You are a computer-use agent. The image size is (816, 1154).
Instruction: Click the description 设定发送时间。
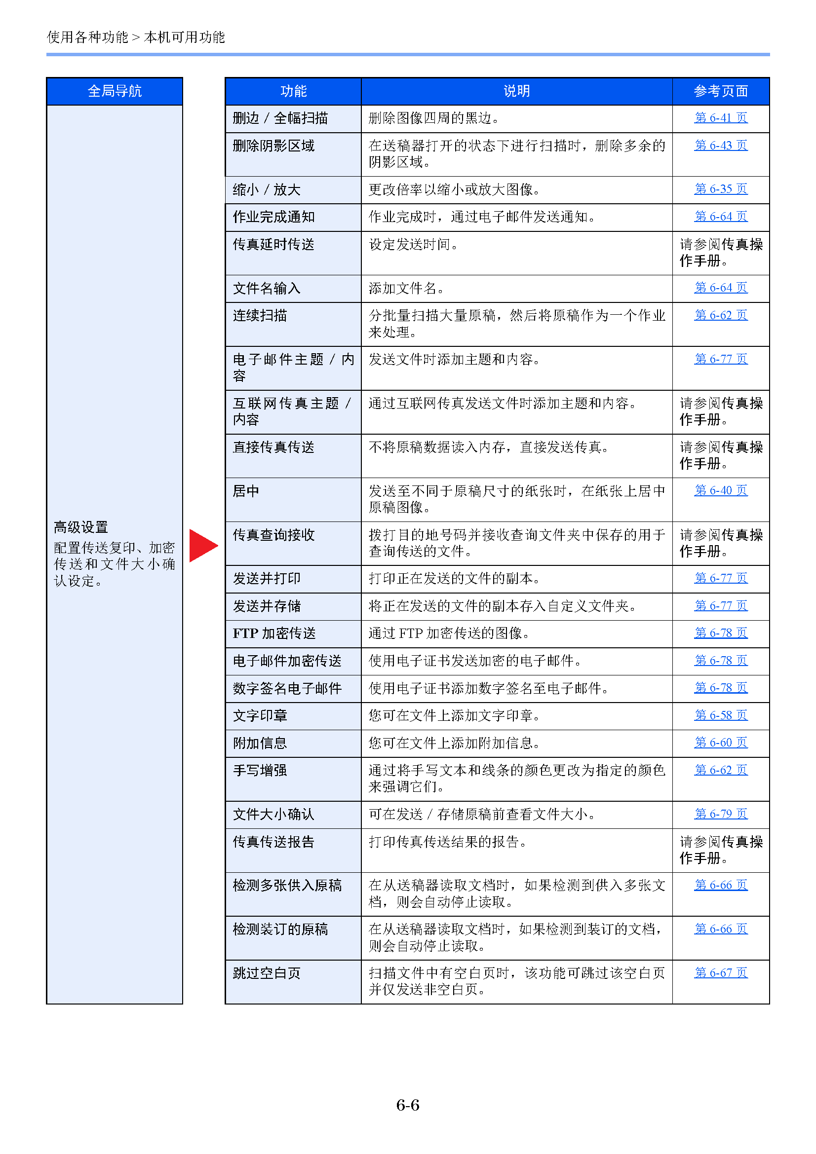point(414,245)
